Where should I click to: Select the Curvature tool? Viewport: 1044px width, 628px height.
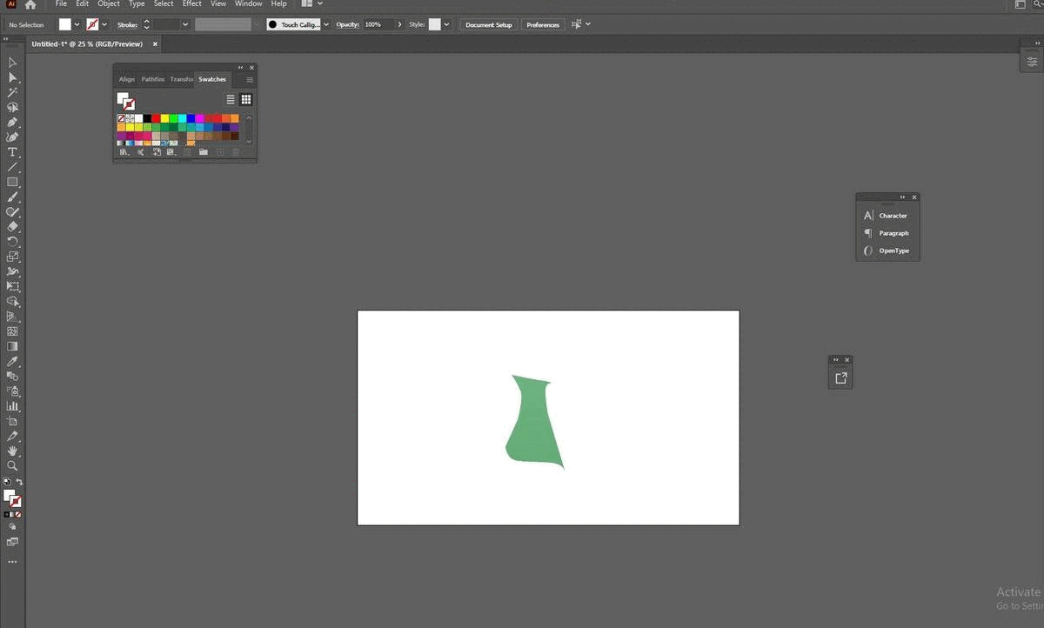[12, 137]
